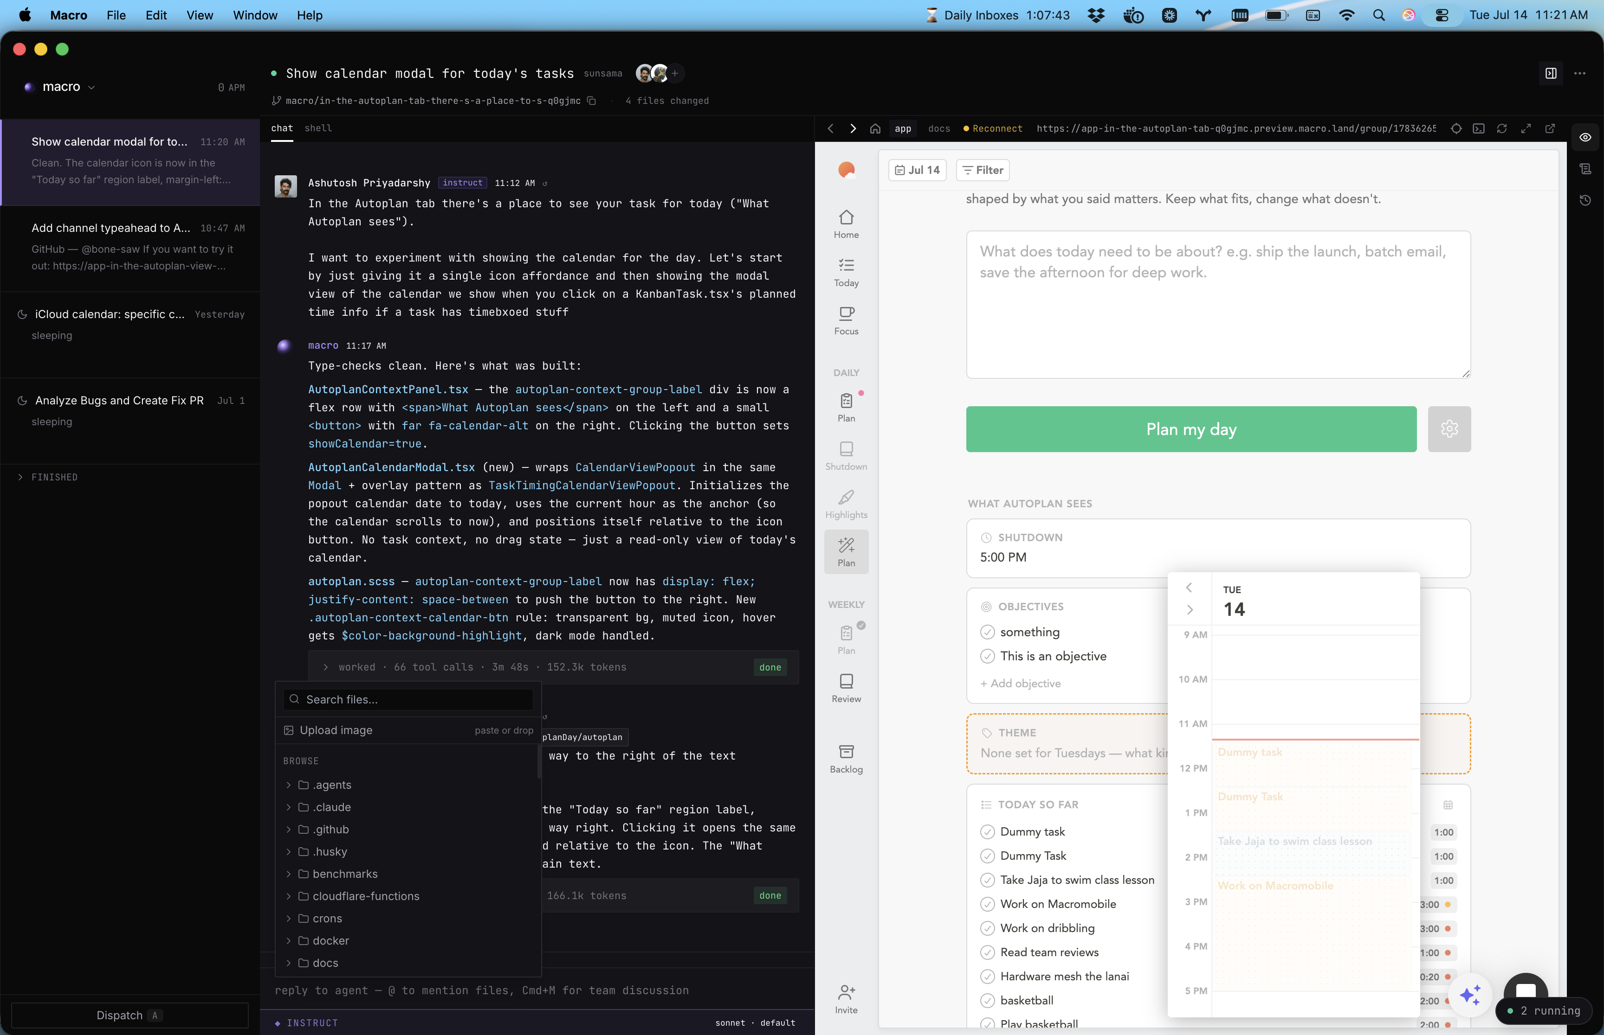
Task: Open Daily Plan in sidebar
Action: click(x=846, y=407)
